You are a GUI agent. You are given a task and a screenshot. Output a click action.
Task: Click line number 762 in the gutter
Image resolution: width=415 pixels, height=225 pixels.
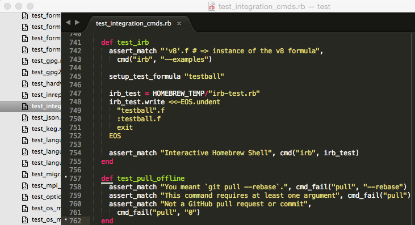75,221
